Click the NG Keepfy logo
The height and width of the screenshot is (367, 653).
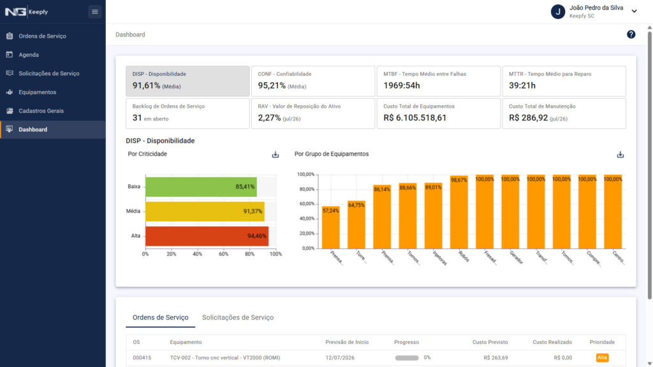(x=27, y=11)
